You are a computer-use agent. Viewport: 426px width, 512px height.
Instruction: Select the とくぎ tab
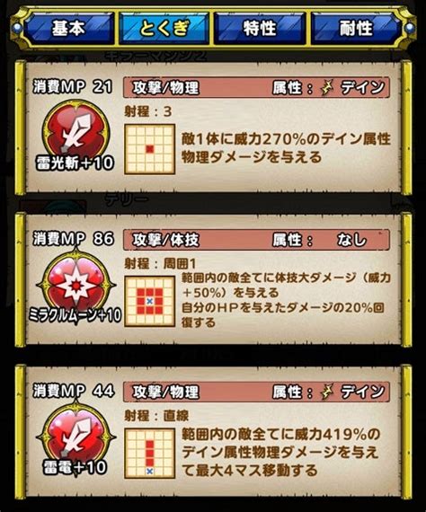(x=164, y=29)
